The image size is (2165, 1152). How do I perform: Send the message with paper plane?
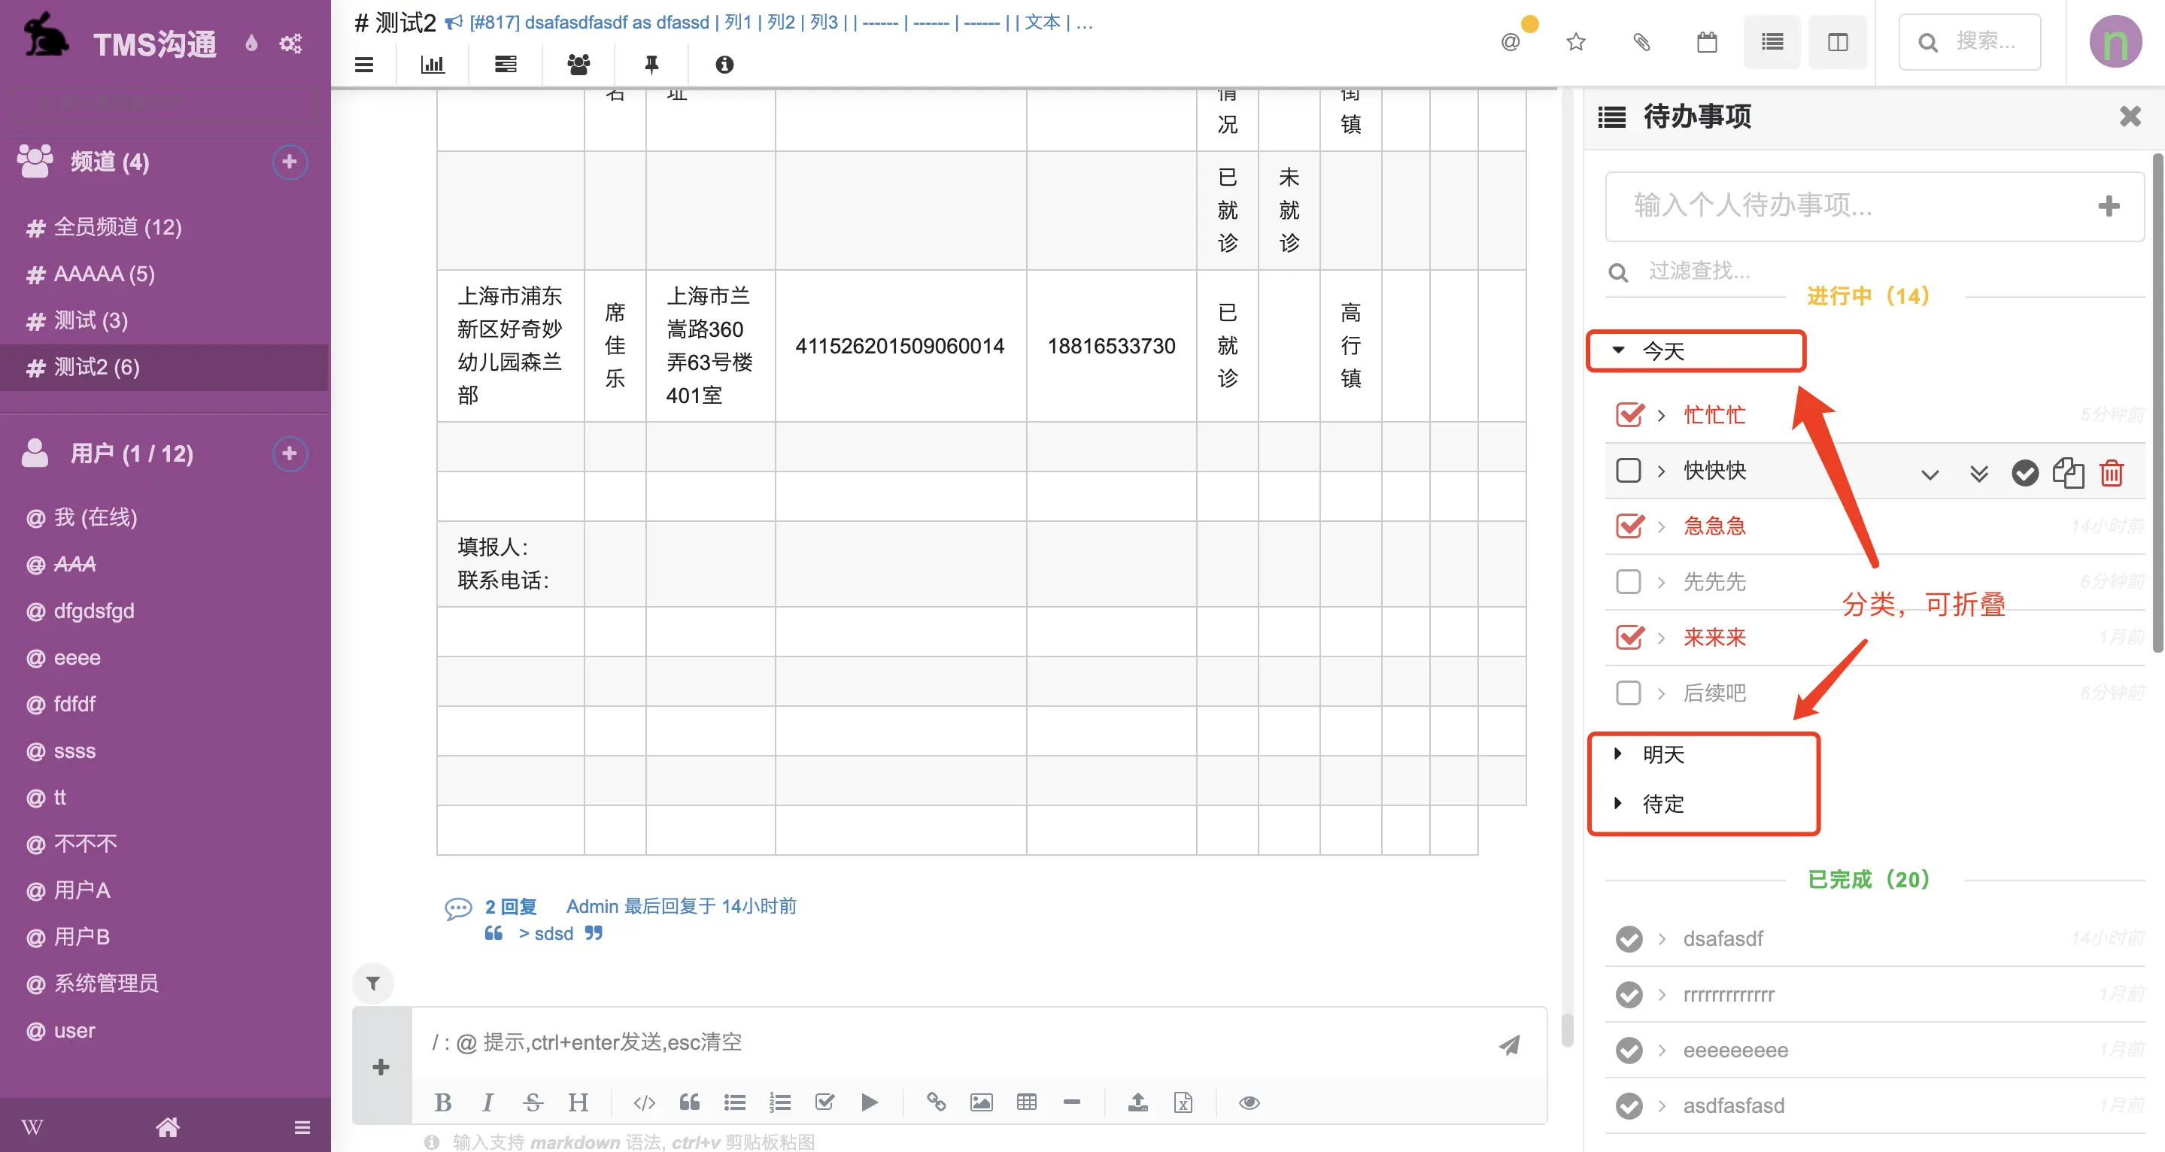(1510, 1044)
